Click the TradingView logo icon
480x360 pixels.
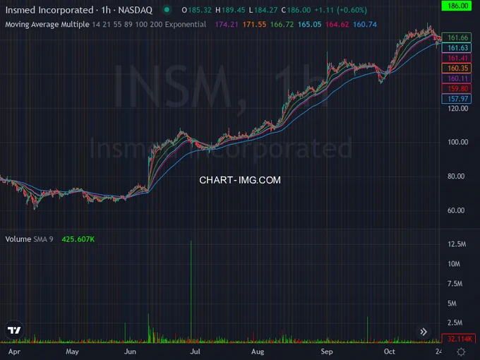point(13,330)
